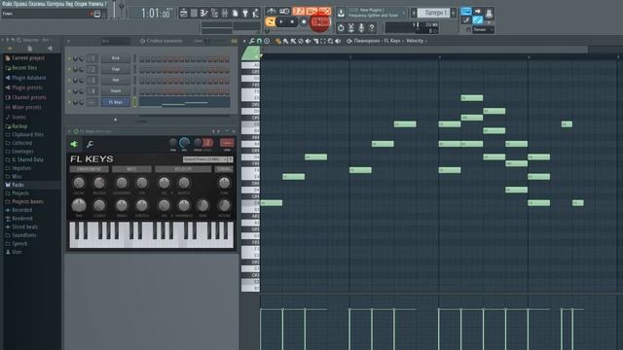The width and height of the screenshot is (623, 350).
Task: Open the plugin picker plug icon
Action: click(245, 13)
